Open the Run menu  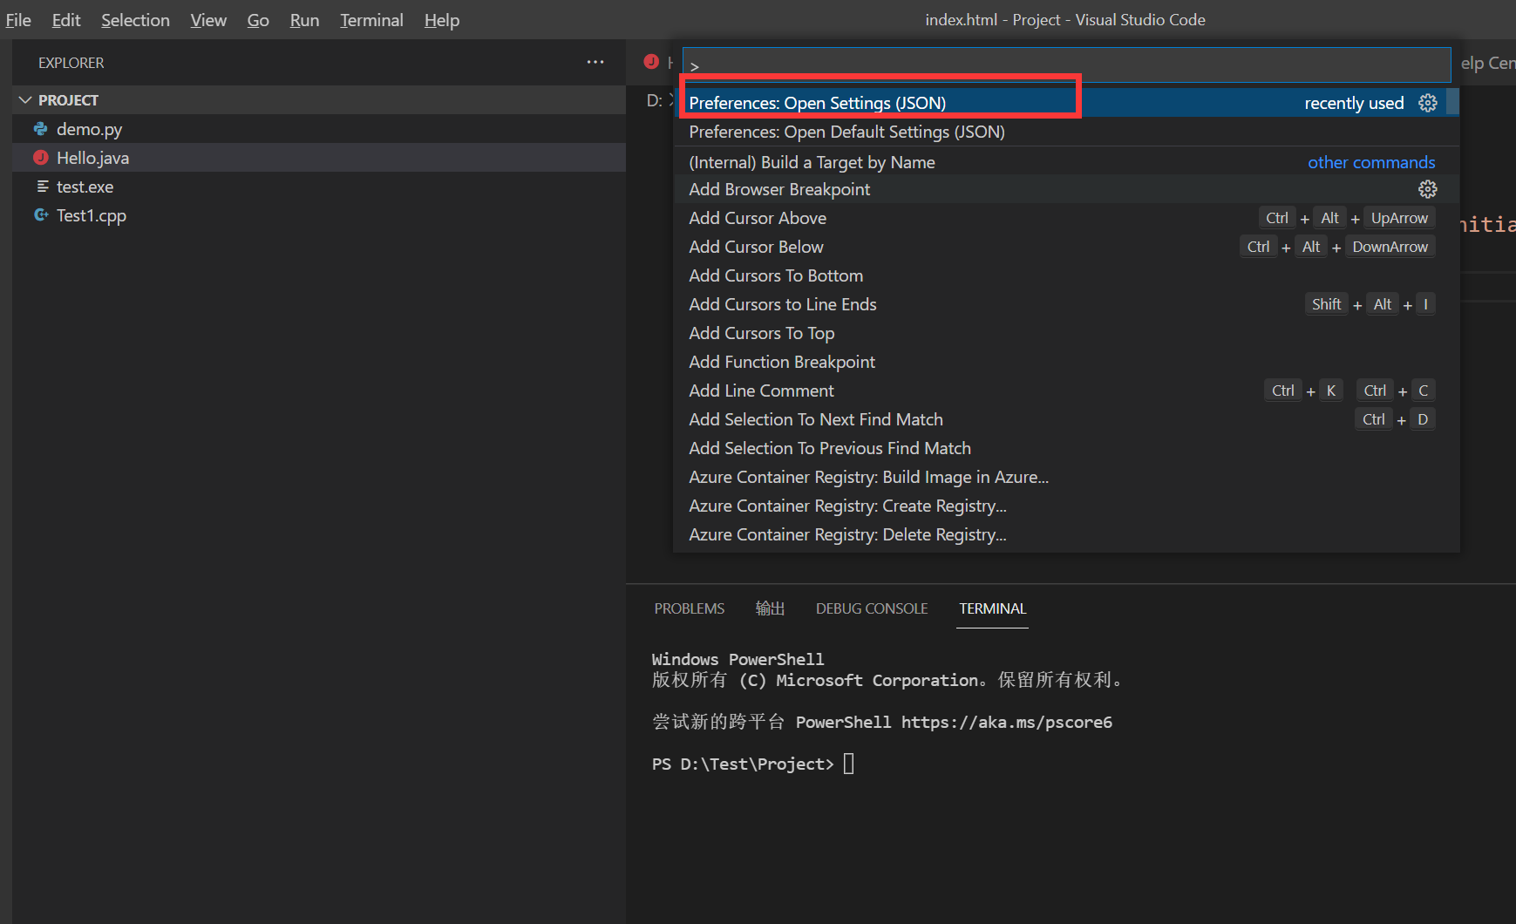(x=304, y=20)
